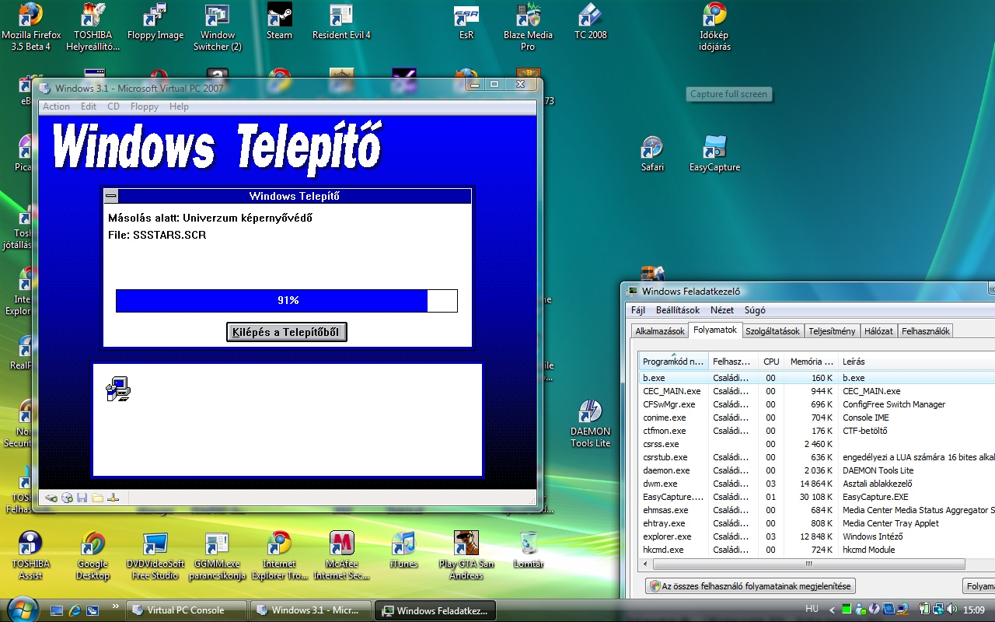
Task: Select the Google Desktop shortcut icon
Action: click(93, 556)
